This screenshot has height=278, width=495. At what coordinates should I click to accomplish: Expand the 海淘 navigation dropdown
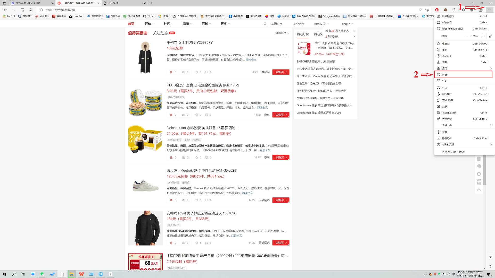187,24
